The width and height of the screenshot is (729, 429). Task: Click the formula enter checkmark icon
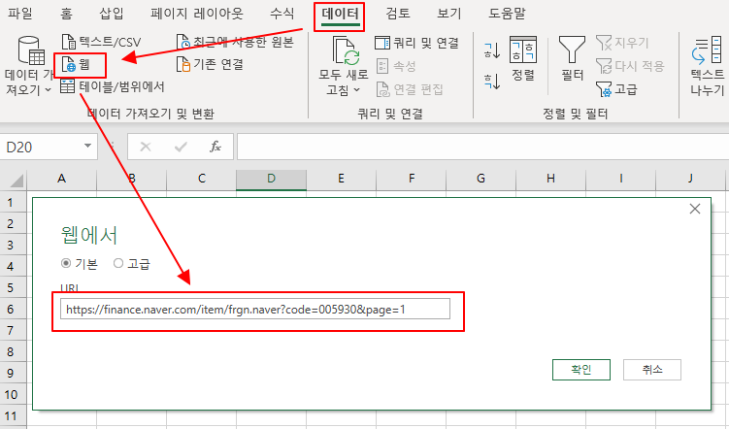tap(181, 147)
